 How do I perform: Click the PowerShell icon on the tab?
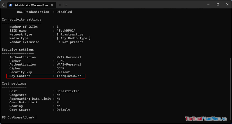[11, 5]
